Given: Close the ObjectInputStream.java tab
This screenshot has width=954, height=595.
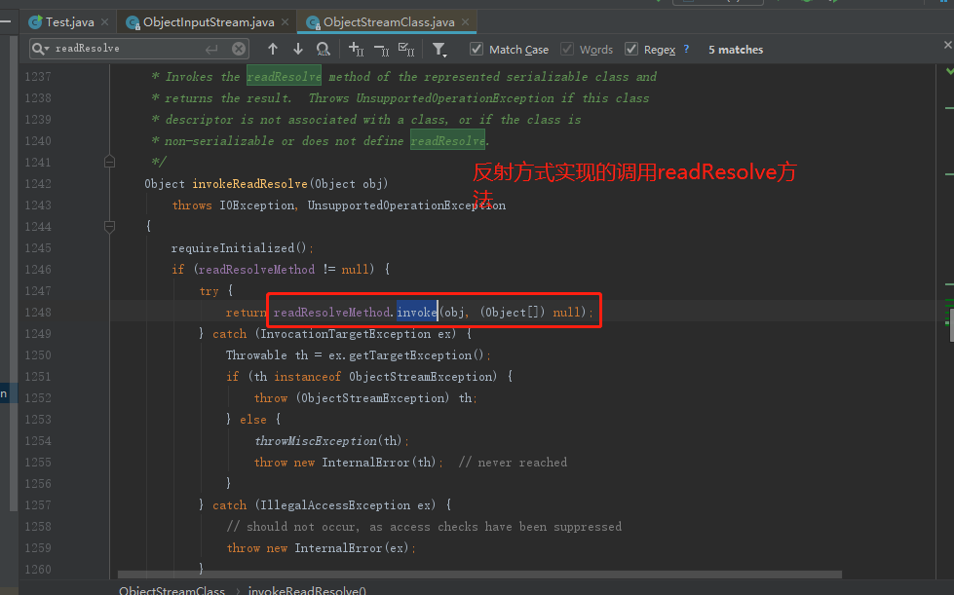Looking at the screenshot, I should pos(285,22).
